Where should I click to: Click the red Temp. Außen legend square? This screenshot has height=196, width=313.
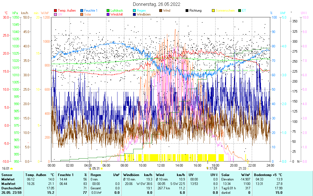tap(55, 11)
